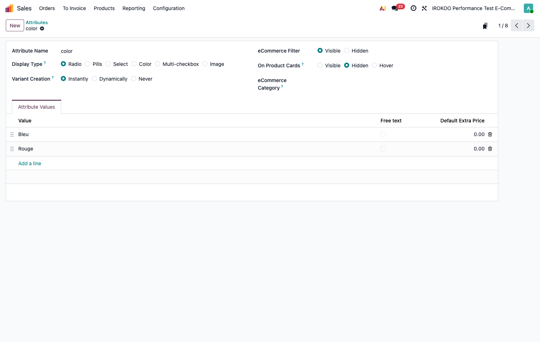Image resolution: width=540 pixels, height=342 pixels.
Task: Click the drag handle of Bleu row
Action: [12, 134]
